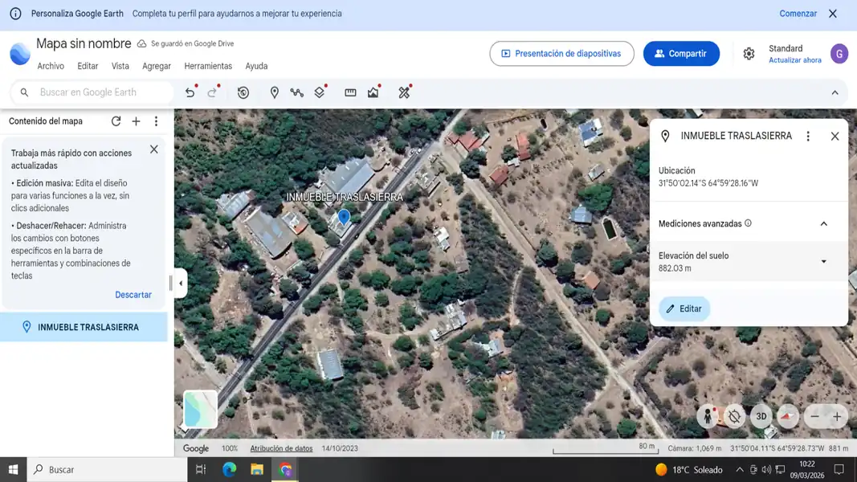Toggle the location tracking button

pos(734,416)
